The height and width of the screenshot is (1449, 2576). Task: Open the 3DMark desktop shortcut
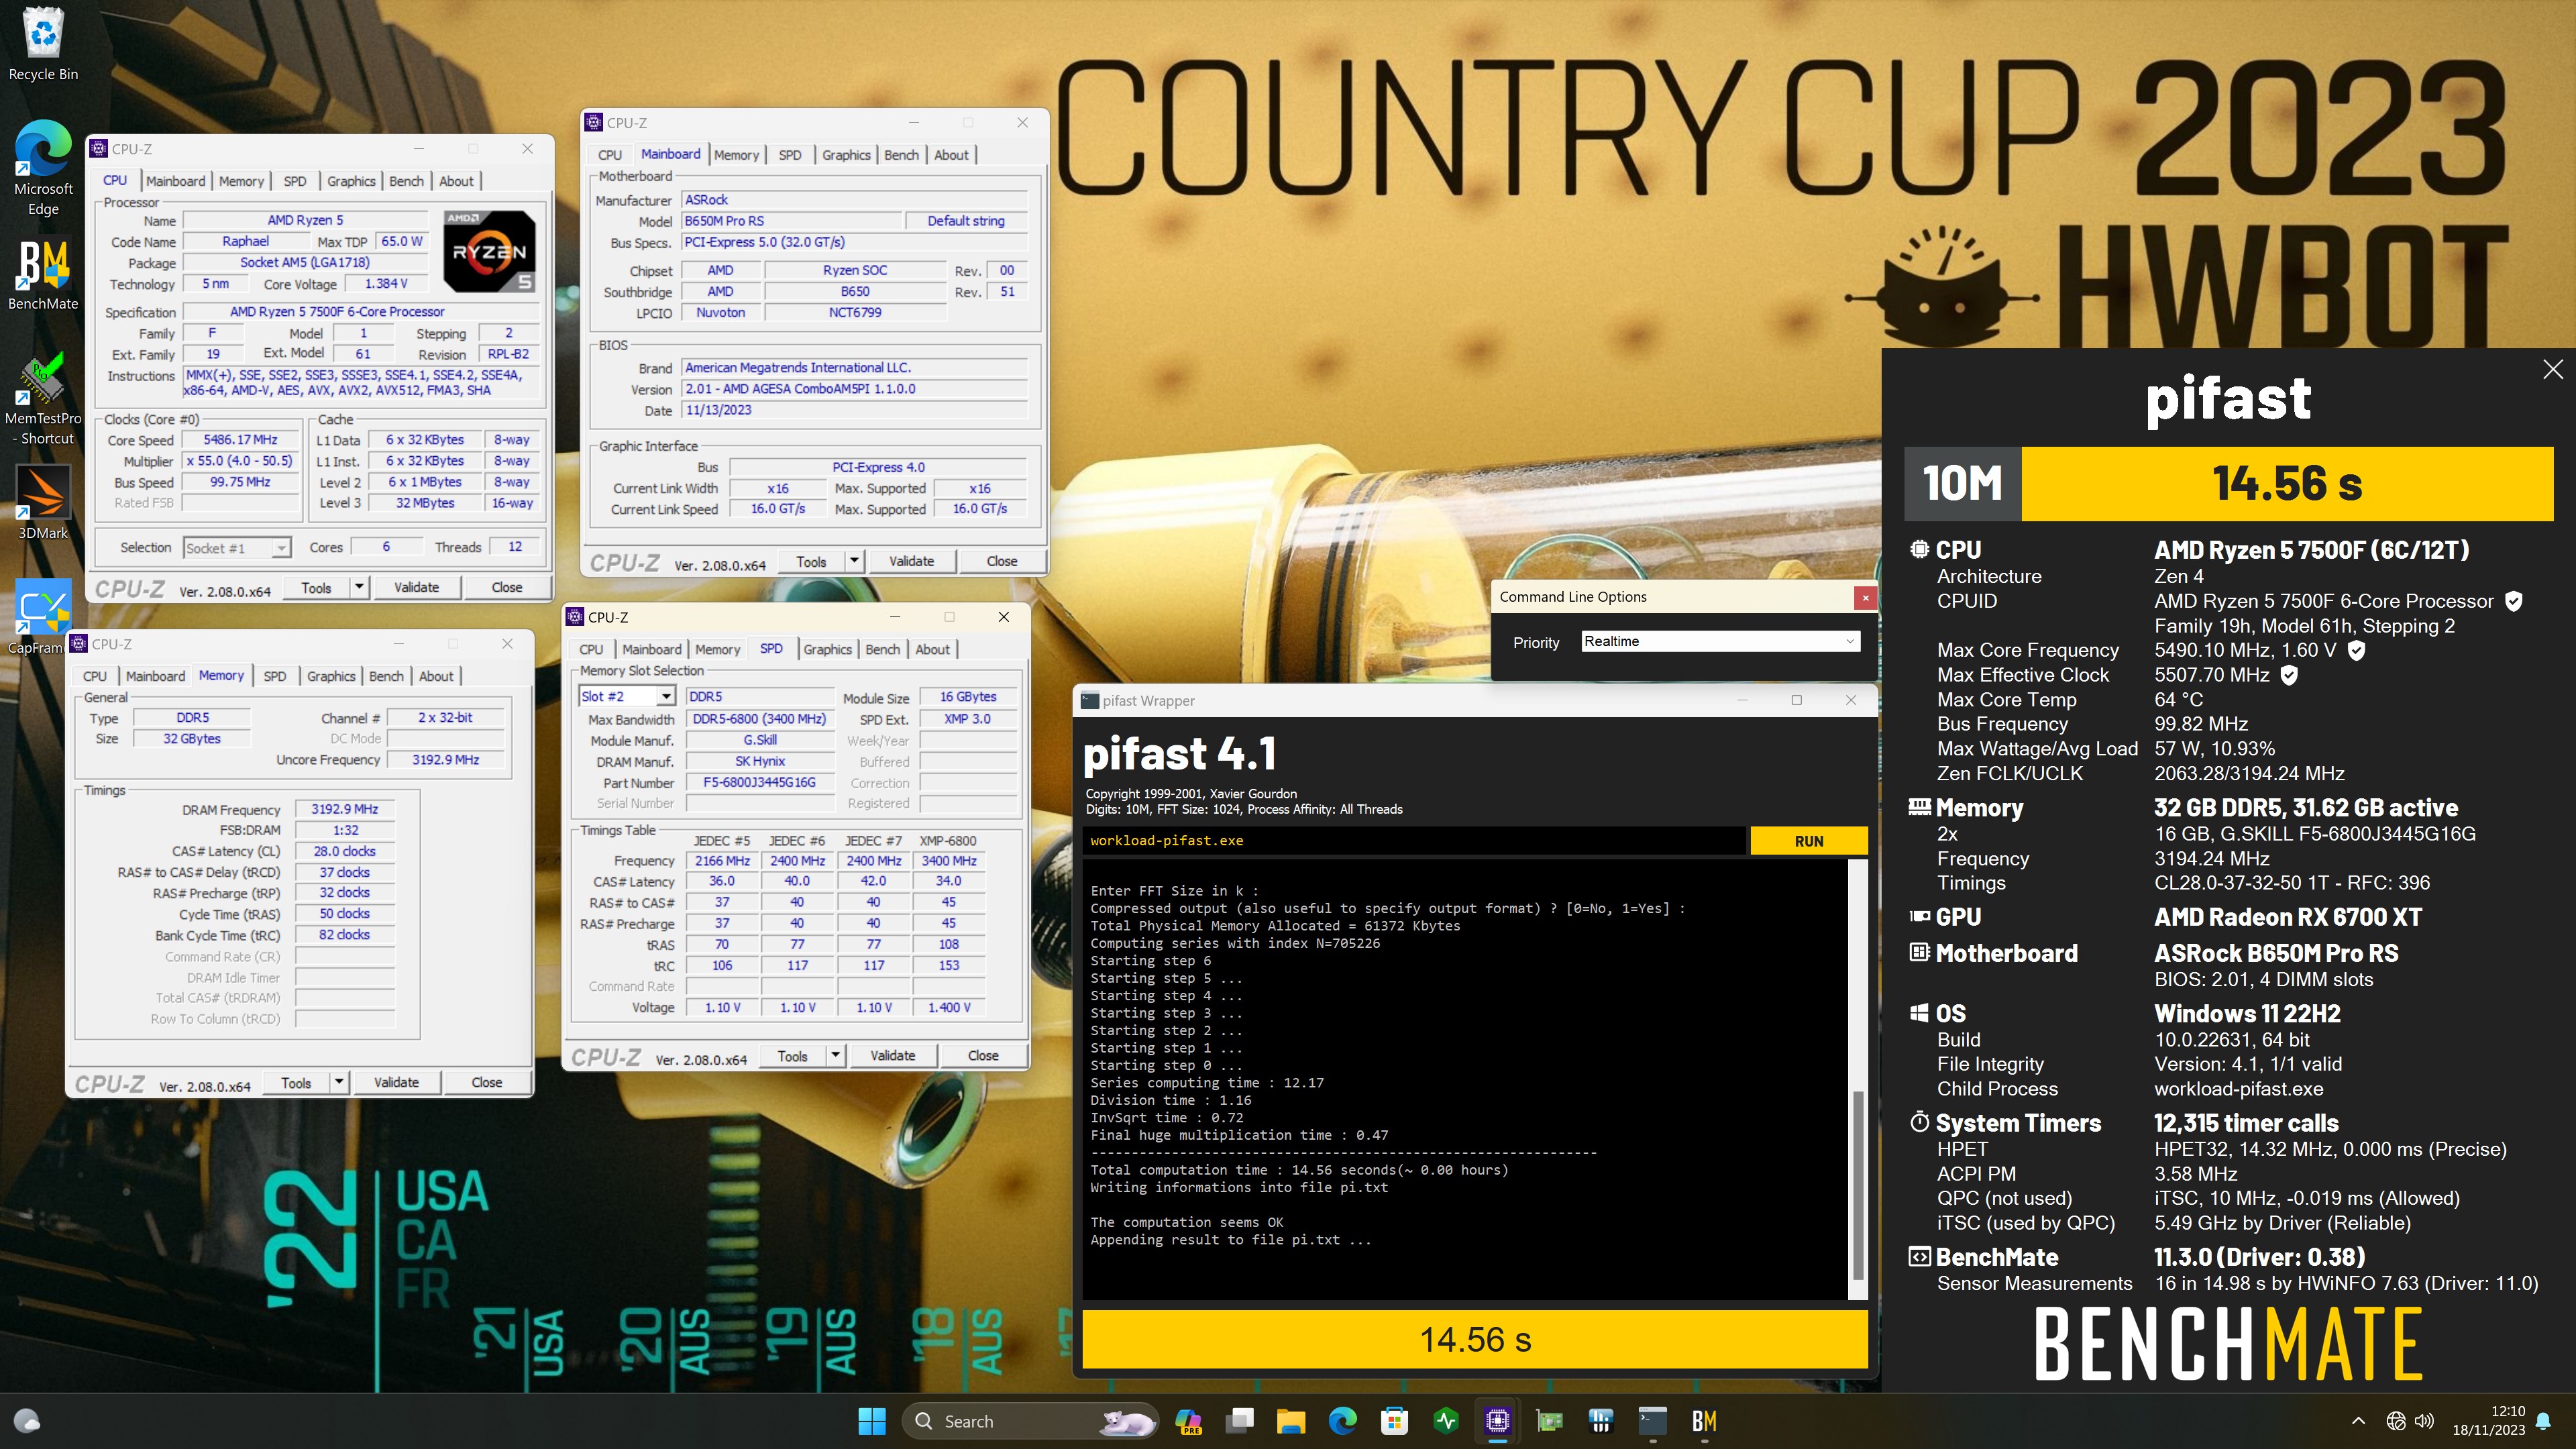[43, 503]
